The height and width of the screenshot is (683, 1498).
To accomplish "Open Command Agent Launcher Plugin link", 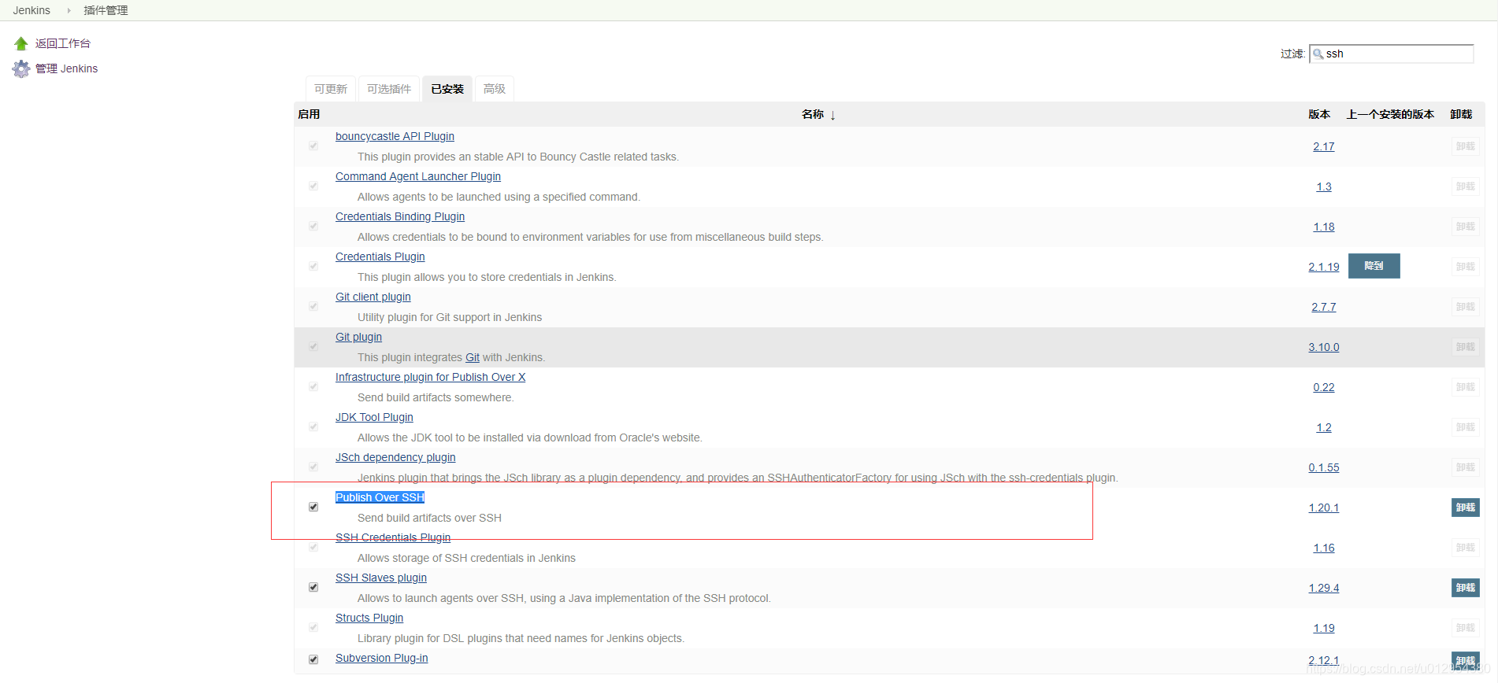I will [418, 176].
